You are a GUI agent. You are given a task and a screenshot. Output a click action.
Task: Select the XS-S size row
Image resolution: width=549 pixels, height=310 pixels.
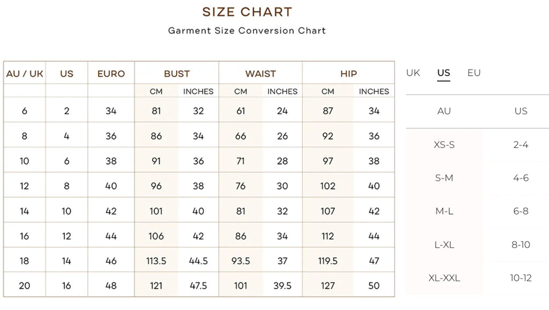pos(444,145)
